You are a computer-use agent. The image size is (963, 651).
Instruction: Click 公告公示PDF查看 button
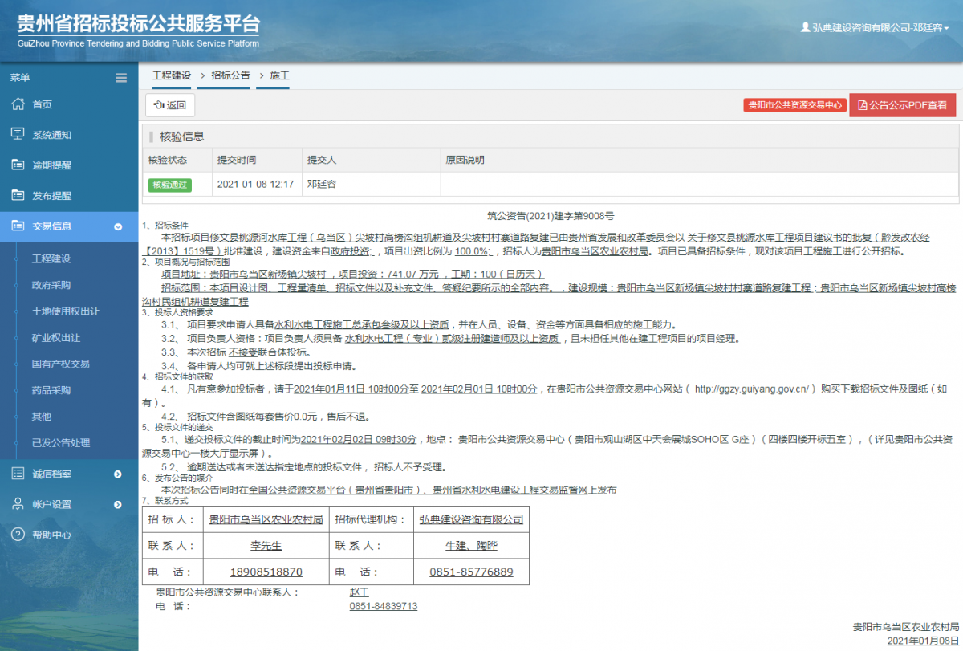tap(903, 105)
